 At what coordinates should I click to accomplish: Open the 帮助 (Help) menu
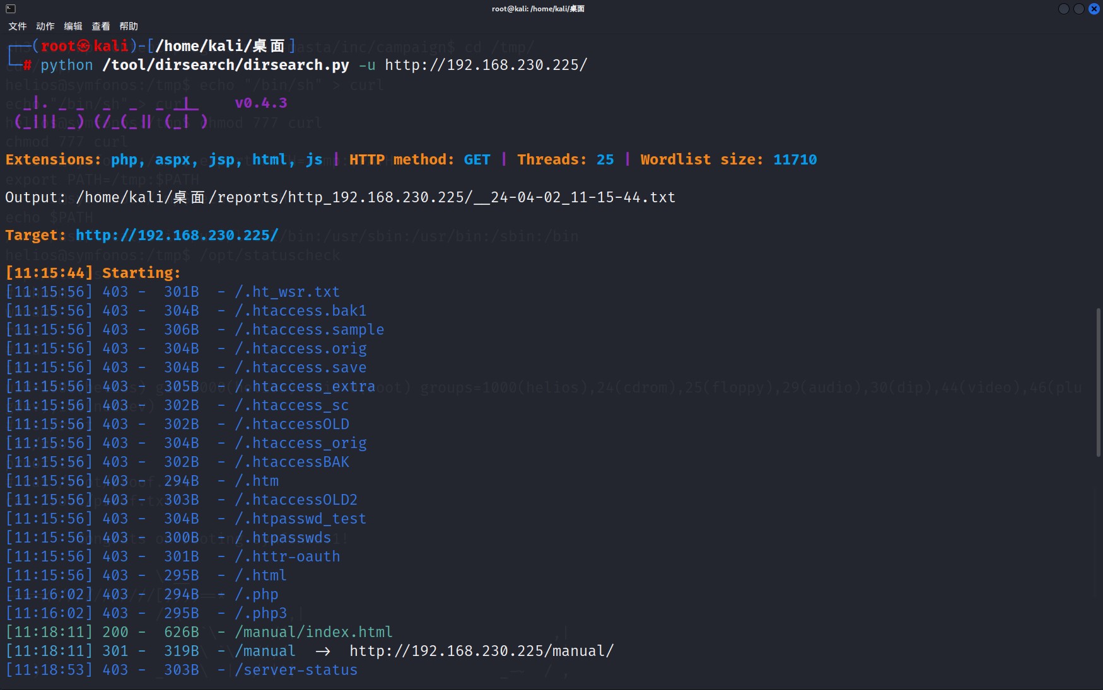click(x=128, y=26)
